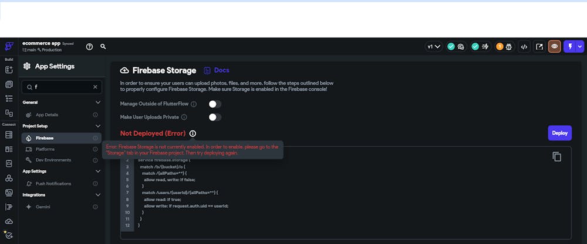Image resolution: width=587 pixels, height=244 pixels.
Task: Click the ecommerce app project name
Action: (x=41, y=43)
